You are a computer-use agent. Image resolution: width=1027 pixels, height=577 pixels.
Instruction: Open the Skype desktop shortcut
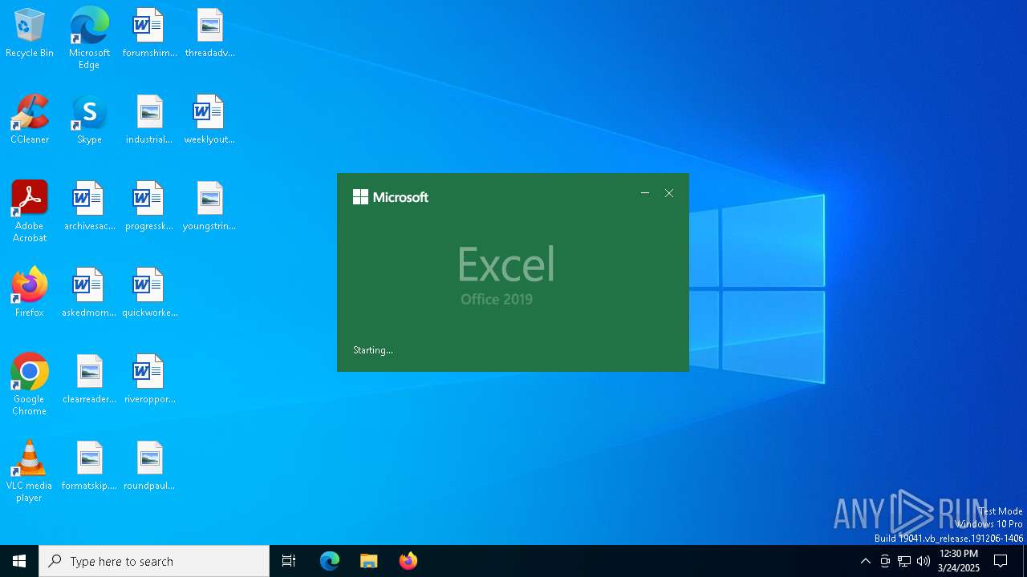(x=89, y=119)
